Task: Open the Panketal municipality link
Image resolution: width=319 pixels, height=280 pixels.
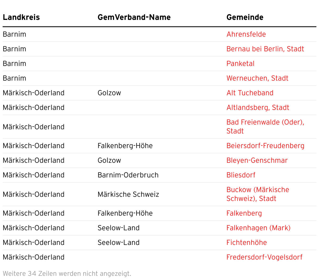Action: [240, 64]
